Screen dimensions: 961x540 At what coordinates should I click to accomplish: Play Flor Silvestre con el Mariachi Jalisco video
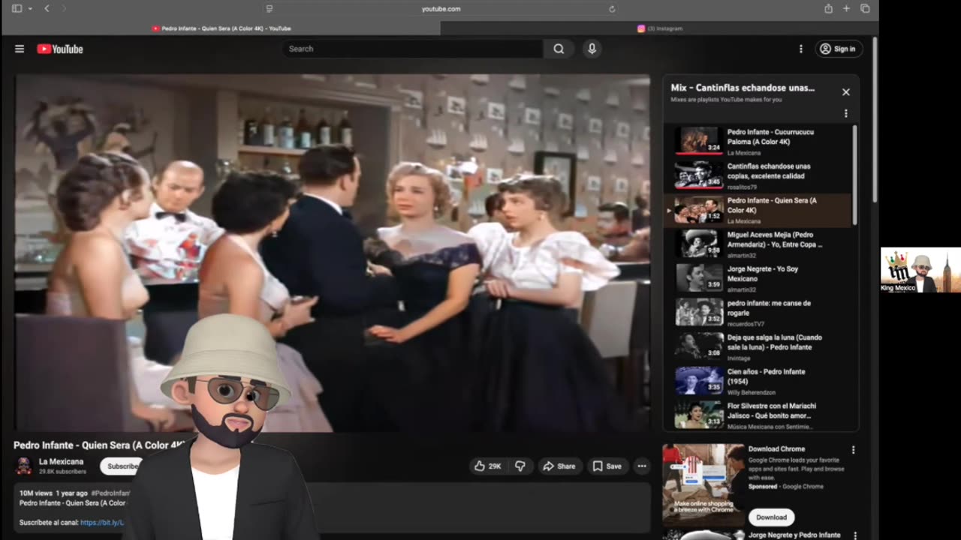point(758,415)
